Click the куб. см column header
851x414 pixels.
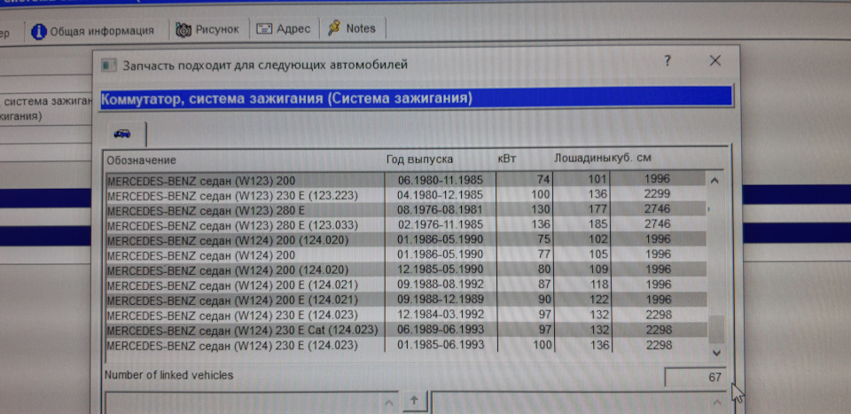point(632,159)
